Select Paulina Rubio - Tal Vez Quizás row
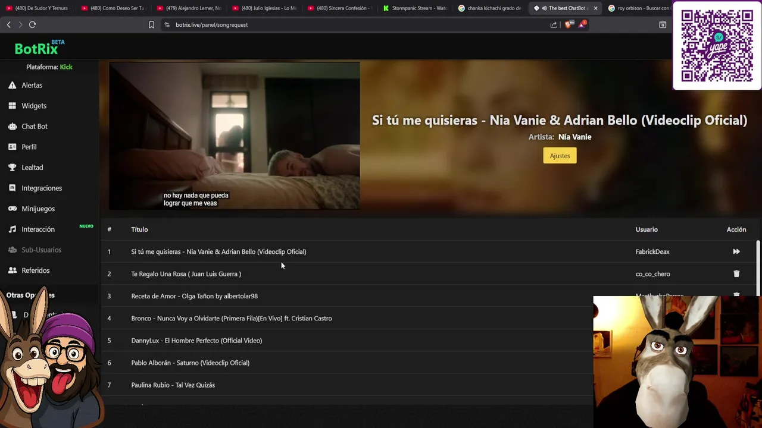The width and height of the screenshot is (762, 428). 173,385
